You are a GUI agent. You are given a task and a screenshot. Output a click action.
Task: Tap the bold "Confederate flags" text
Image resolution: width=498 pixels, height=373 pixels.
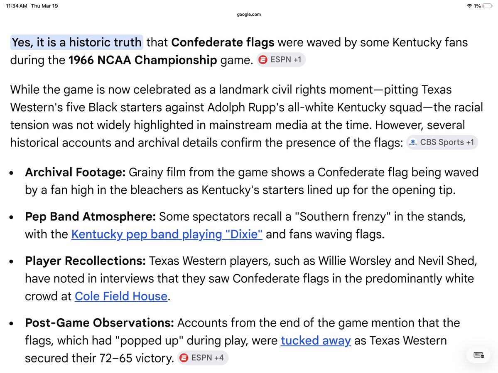[x=223, y=42]
